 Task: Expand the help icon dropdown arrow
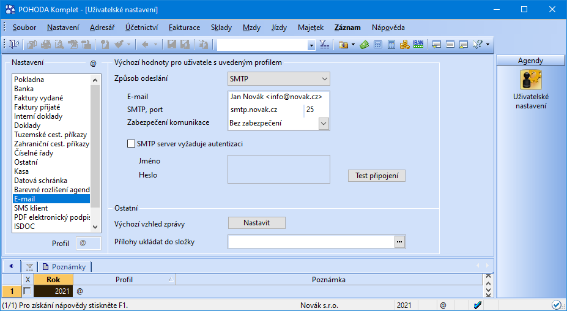click(488, 45)
